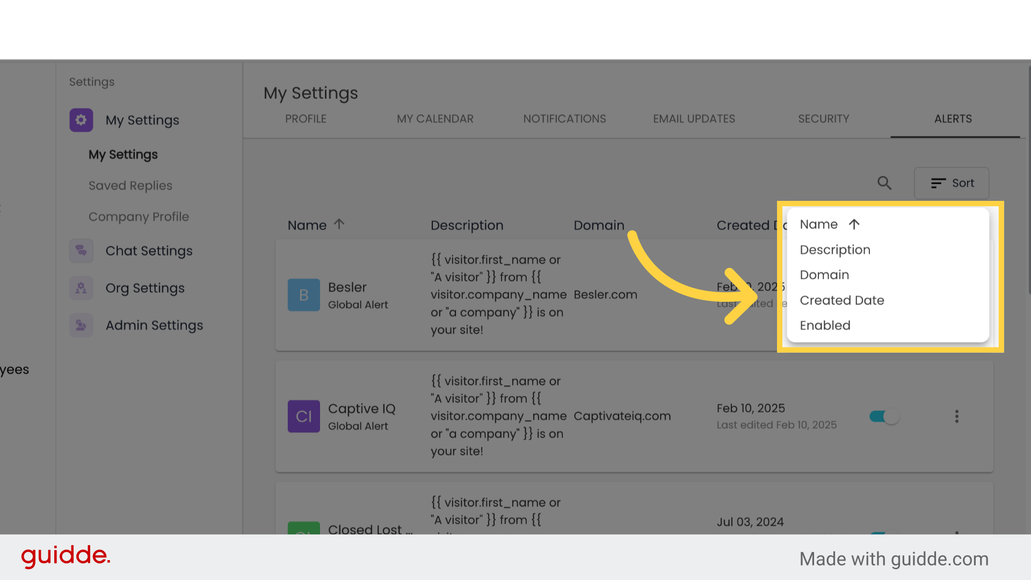Viewport: 1031px width, 580px height.
Task: Switch to the My Calendar tab
Action: pos(435,119)
